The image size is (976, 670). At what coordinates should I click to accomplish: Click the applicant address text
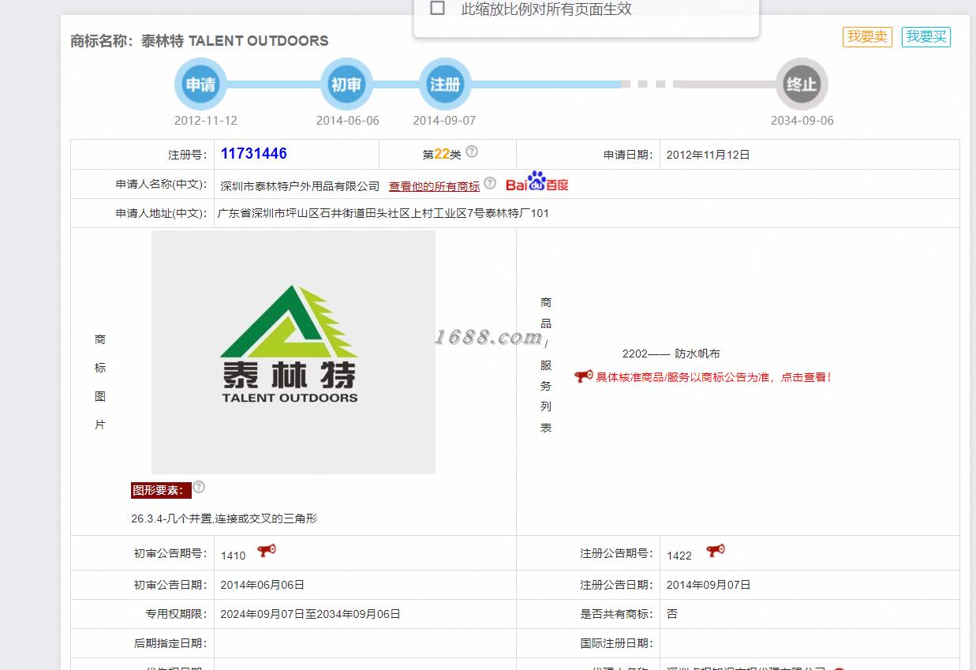383,213
